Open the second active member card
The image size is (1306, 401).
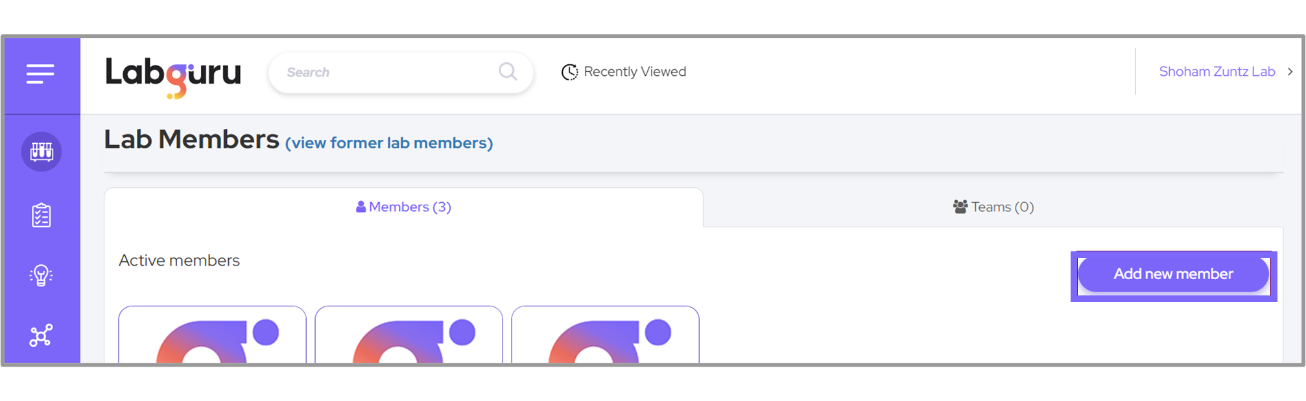pos(409,335)
